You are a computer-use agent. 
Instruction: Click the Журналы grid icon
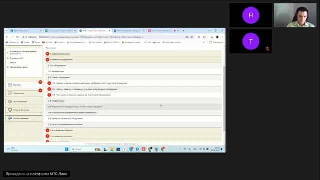click(x=10, y=85)
